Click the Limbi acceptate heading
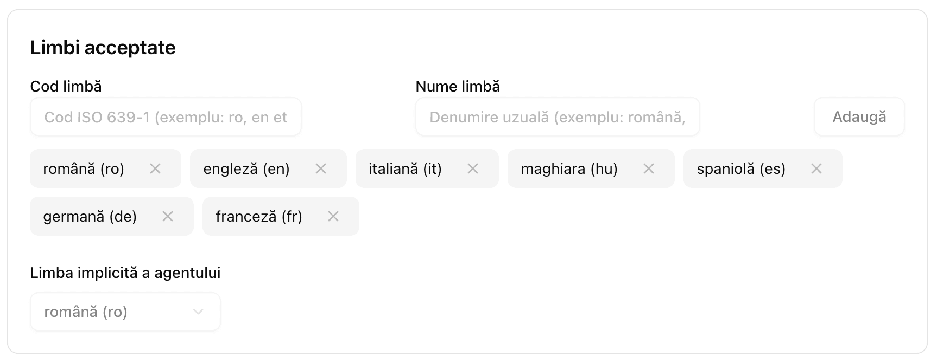The width and height of the screenshot is (937, 363). pyautogui.click(x=103, y=48)
